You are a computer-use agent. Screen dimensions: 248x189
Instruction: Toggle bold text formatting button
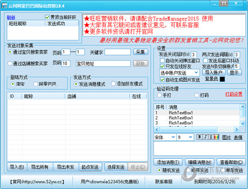pyautogui.click(x=200, y=137)
